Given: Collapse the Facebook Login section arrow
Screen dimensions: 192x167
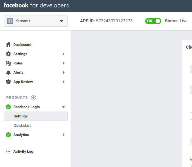Looking at the screenshot, I should [x=64, y=107].
